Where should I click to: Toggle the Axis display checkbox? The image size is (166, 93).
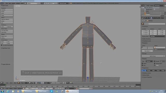tap(142, 65)
